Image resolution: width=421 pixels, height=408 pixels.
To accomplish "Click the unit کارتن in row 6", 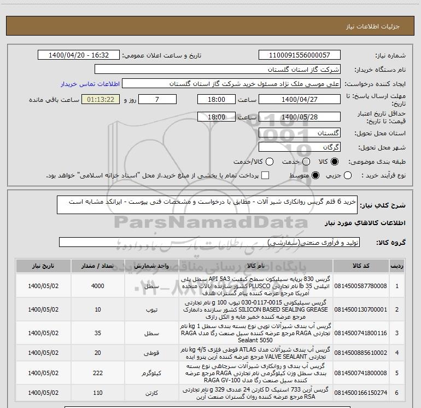I will 151,393.
